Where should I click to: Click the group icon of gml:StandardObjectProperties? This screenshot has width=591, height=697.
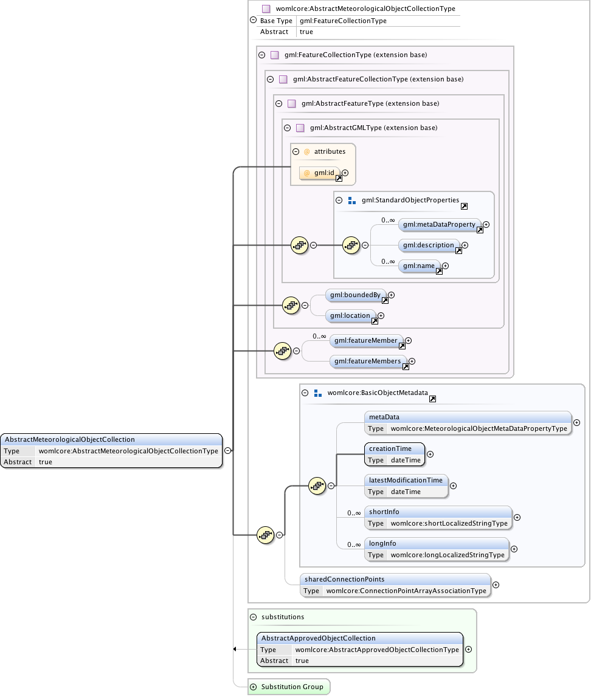pyautogui.click(x=352, y=201)
